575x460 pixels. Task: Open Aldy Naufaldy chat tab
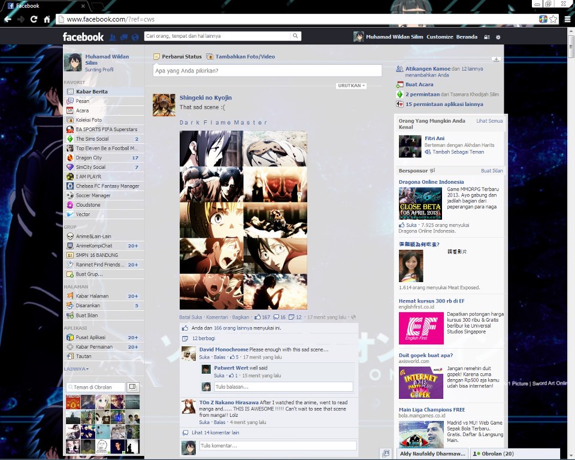click(432, 454)
